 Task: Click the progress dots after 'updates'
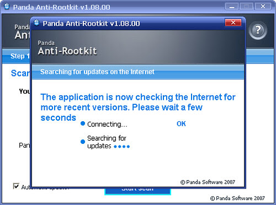[x=122, y=147]
